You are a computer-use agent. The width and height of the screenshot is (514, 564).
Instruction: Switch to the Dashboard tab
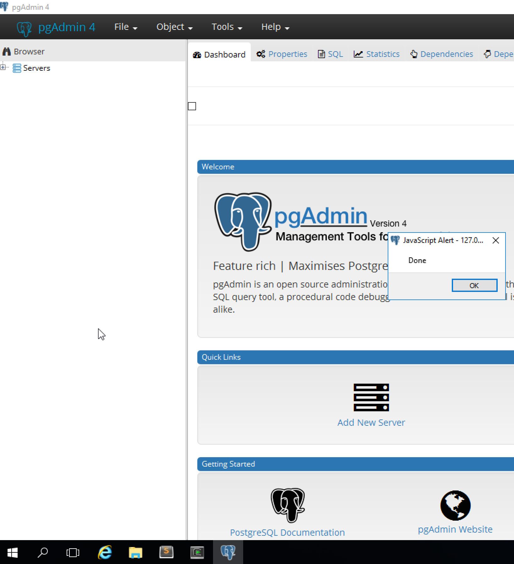(x=219, y=54)
